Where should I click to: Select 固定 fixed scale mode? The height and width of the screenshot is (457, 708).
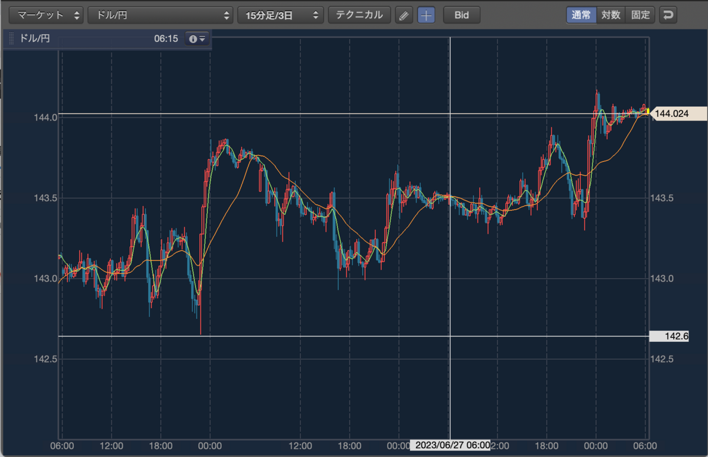click(640, 15)
